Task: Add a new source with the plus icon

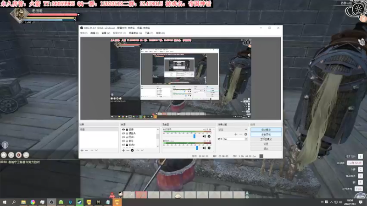Action: [123, 151]
